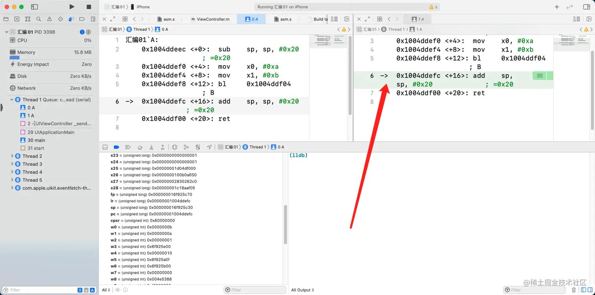Click the Run (play) button in the toolbar
Viewport: 595px width, 295px height.
(72, 7)
